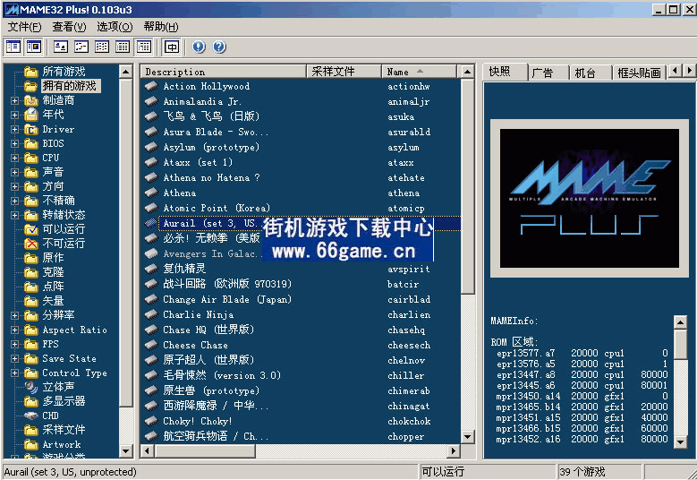Open the 帮助(H) menu
Screen dimensions: 697x480
(x=161, y=27)
